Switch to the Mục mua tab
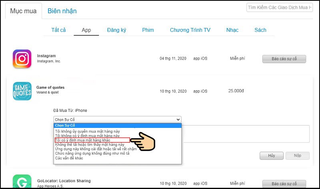Screen dimensions: 320x189 click(24, 11)
